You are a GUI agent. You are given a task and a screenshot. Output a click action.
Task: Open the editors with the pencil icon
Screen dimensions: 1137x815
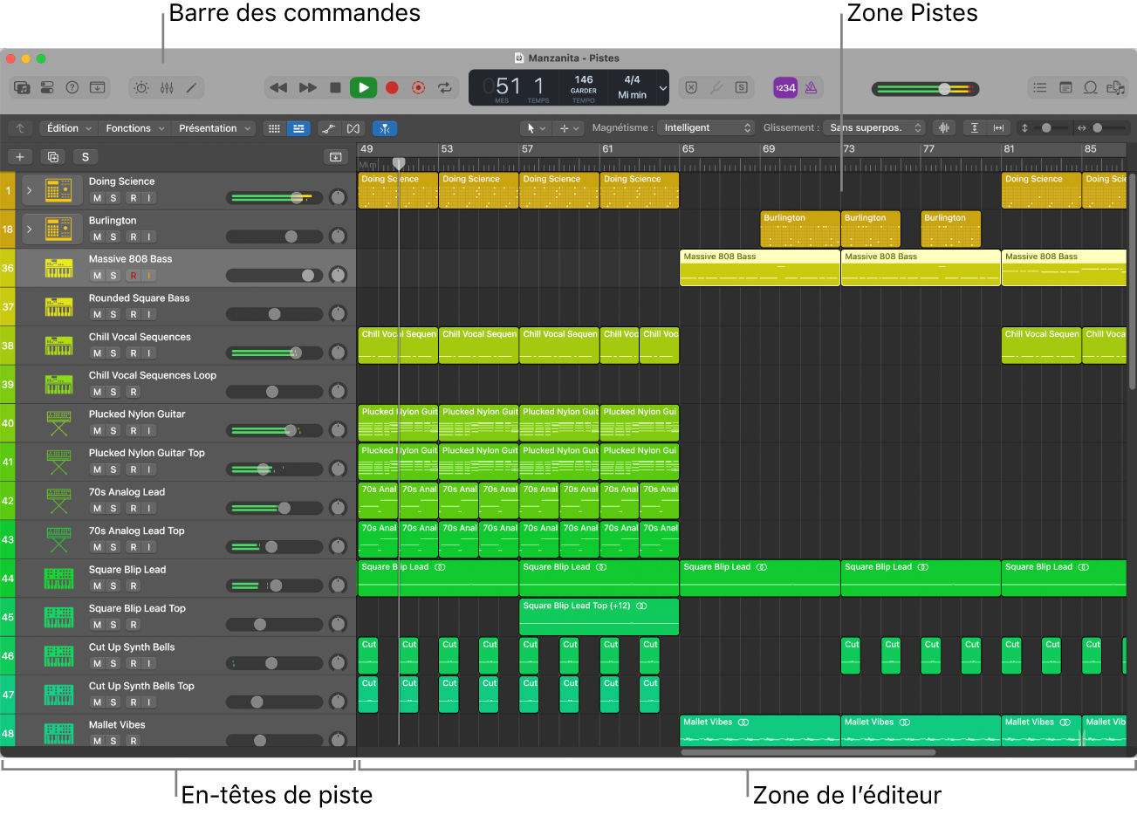[x=190, y=87]
